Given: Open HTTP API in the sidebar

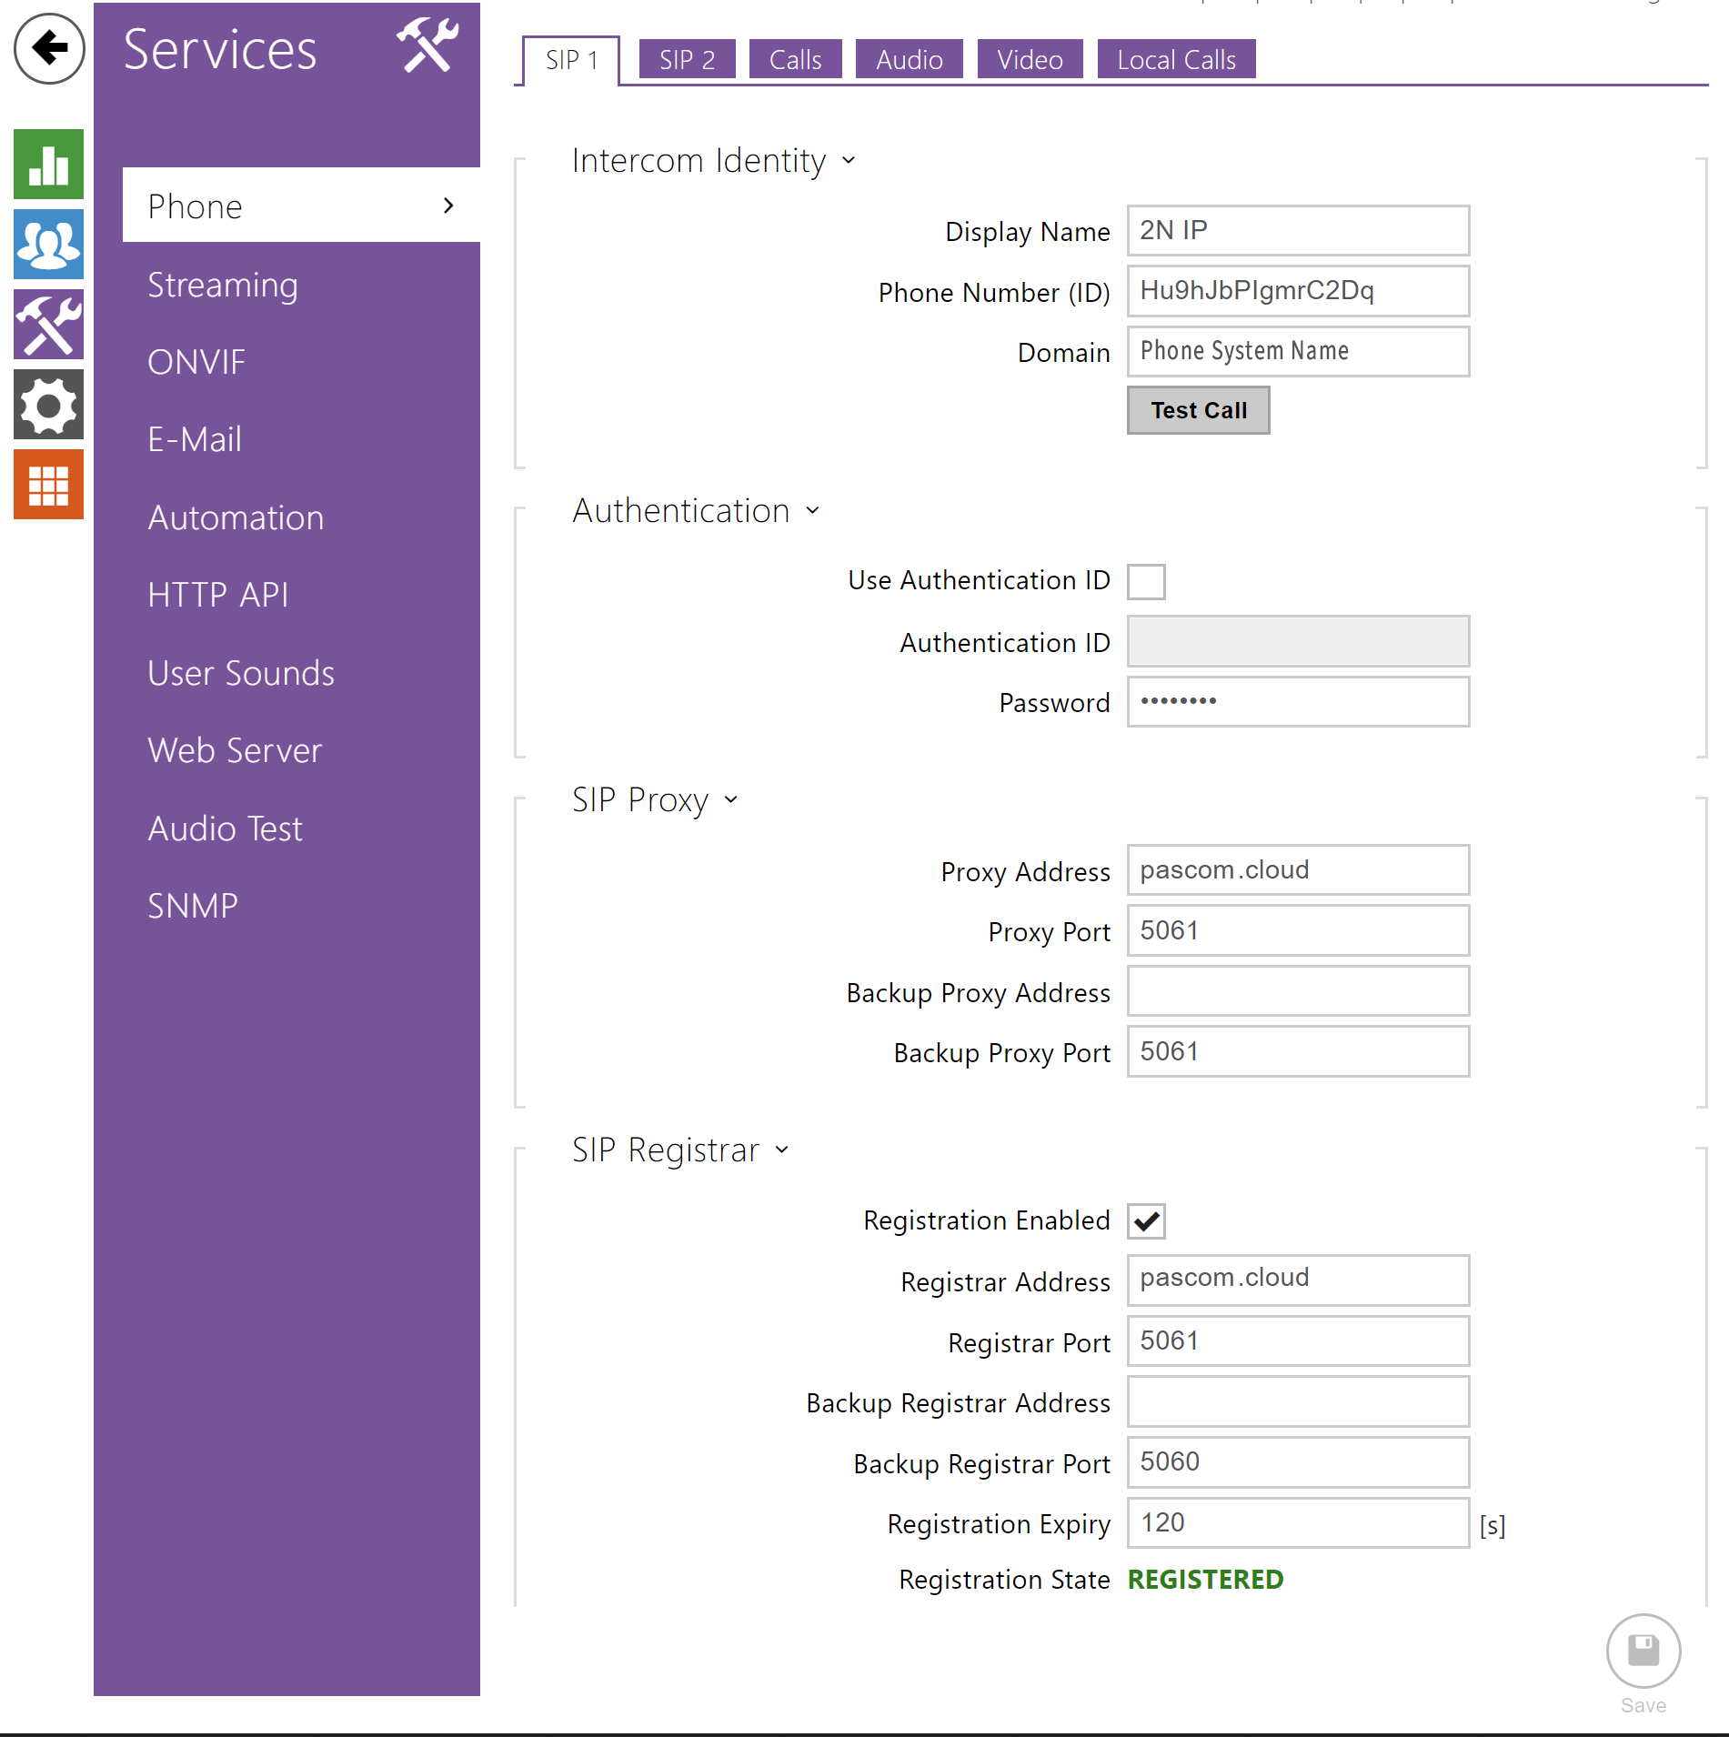Looking at the screenshot, I should tap(218, 595).
